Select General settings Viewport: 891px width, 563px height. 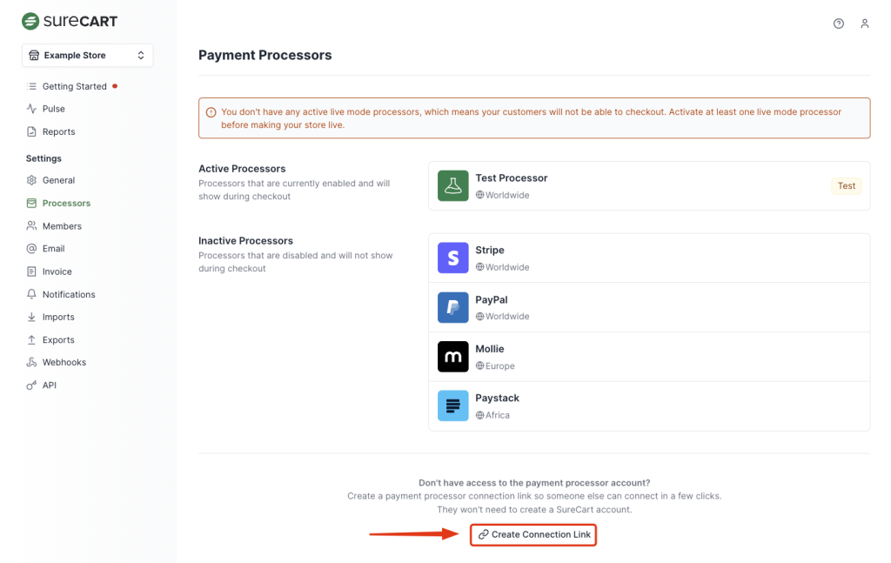coord(58,180)
